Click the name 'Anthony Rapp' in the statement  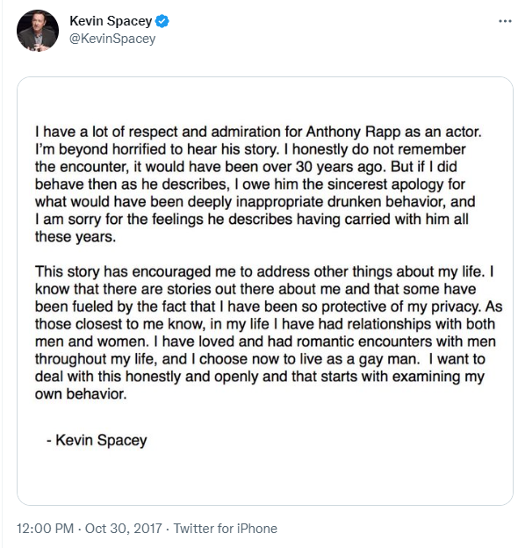[354, 132]
